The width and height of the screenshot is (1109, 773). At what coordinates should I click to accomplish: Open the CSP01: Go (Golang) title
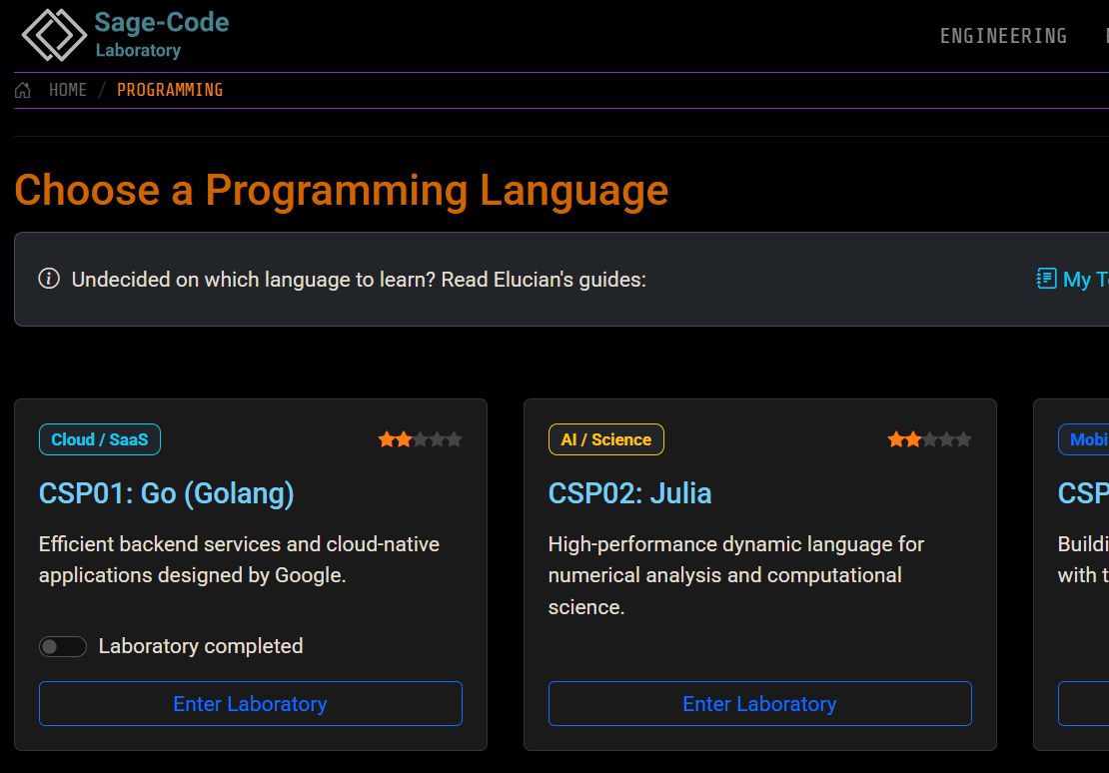point(166,493)
